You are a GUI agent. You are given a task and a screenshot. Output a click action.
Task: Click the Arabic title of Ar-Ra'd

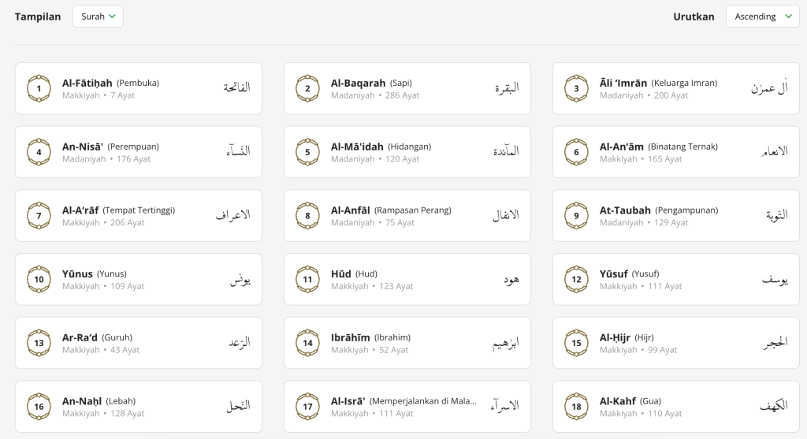coord(240,342)
